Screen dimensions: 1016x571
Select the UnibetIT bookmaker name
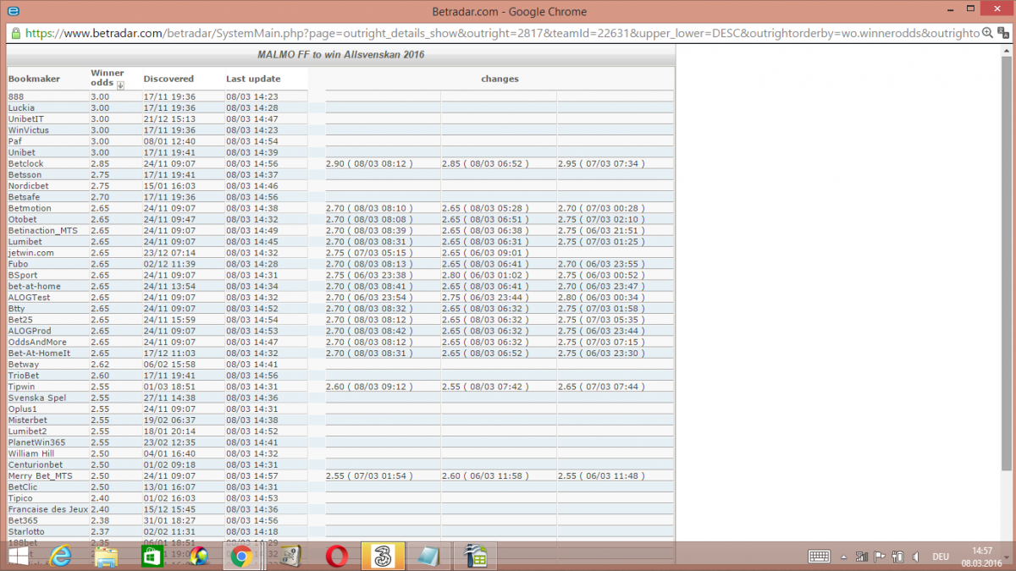(x=25, y=119)
